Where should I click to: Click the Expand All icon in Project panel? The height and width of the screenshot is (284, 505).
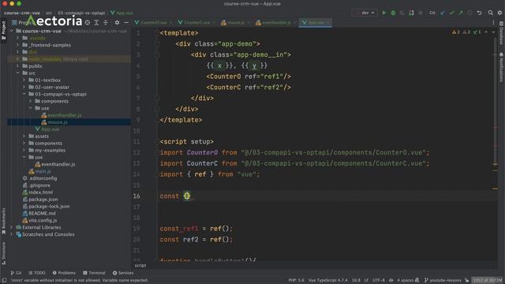(x=96, y=23)
